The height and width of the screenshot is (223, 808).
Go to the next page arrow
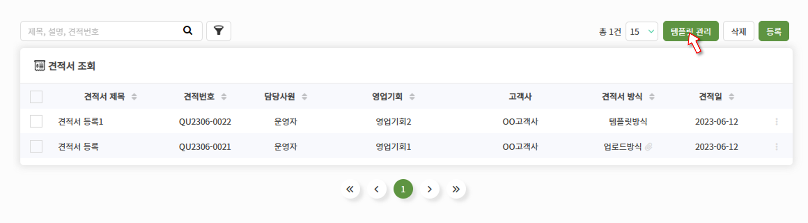[x=429, y=189]
